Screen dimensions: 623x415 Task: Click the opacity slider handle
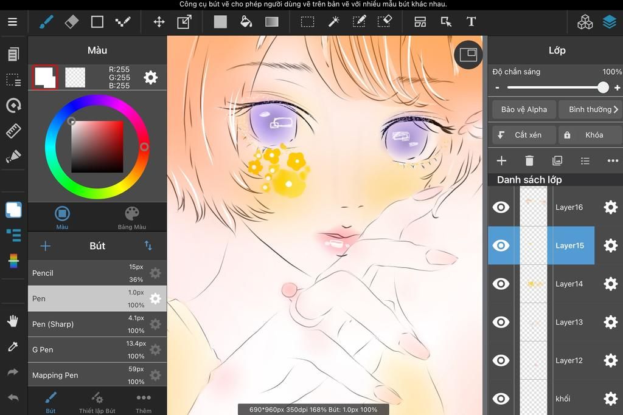603,87
